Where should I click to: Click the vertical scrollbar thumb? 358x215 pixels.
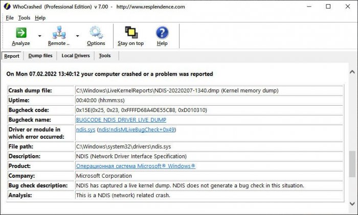point(351,164)
